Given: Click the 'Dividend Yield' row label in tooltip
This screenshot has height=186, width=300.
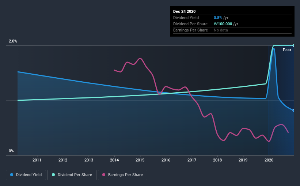Looking at the screenshot, I should point(186,18).
